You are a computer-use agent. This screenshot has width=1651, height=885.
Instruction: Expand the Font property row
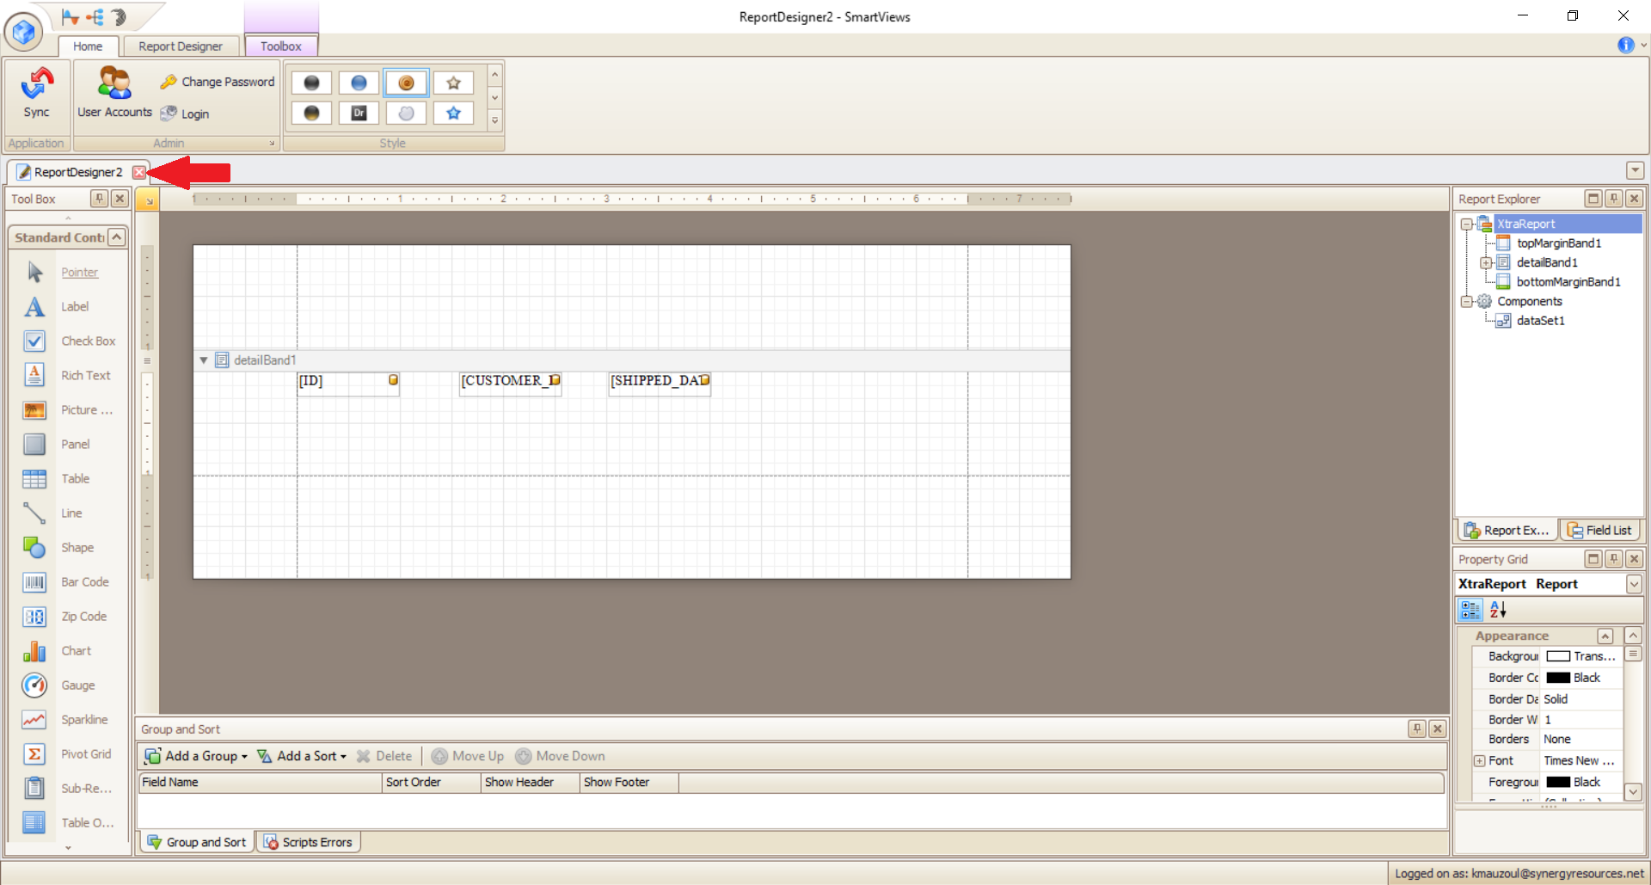point(1479,761)
